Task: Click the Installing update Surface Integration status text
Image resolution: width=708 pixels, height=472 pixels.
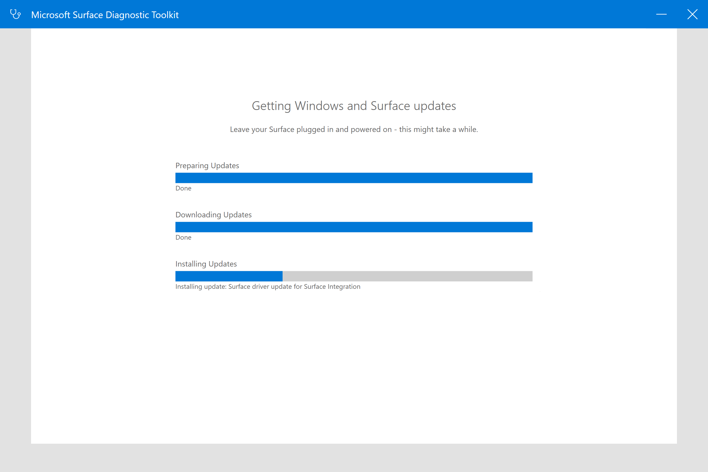Action: click(x=268, y=286)
